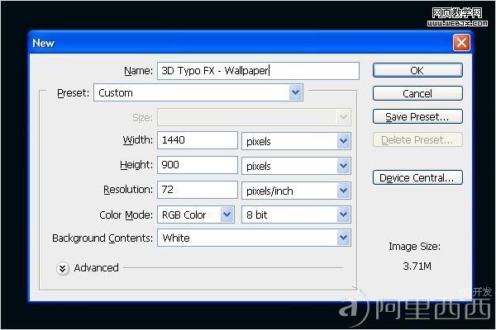This screenshot has width=496, height=330.
Task: Click in the Name text field
Action: pos(258,71)
